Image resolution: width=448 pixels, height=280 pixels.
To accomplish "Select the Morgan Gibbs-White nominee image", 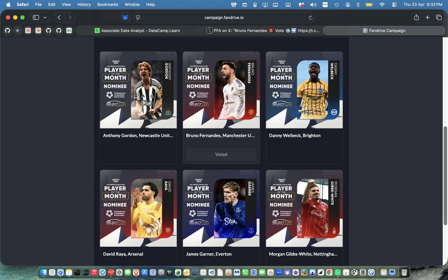I will (x=304, y=208).
